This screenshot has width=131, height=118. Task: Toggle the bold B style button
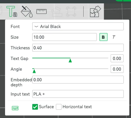(x=104, y=37)
